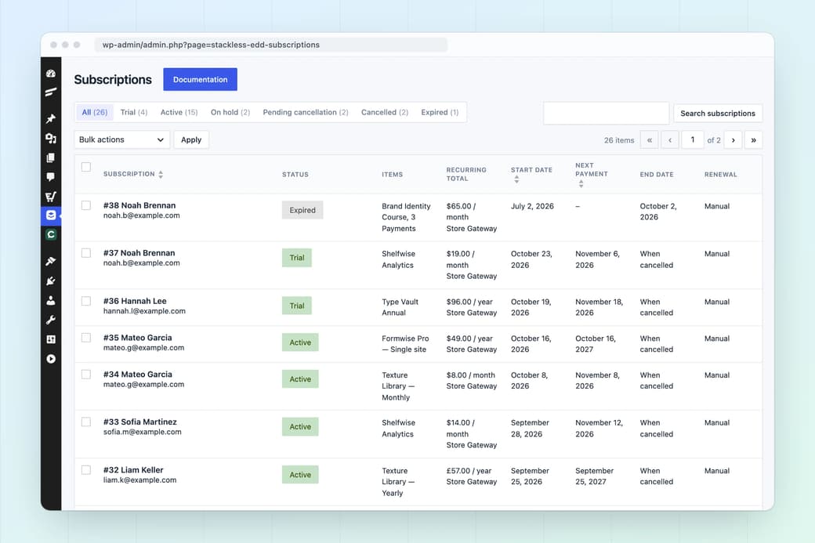
Task: Open Downloads shopping cart icon
Action: pos(51,197)
